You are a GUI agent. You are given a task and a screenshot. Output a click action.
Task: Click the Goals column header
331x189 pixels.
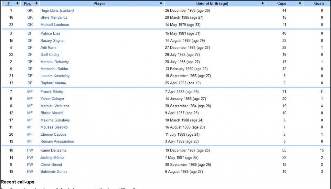point(319,3)
